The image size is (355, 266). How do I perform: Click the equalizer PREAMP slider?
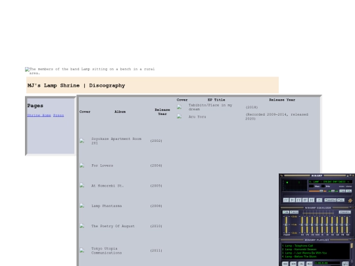click(x=286, y=225)
